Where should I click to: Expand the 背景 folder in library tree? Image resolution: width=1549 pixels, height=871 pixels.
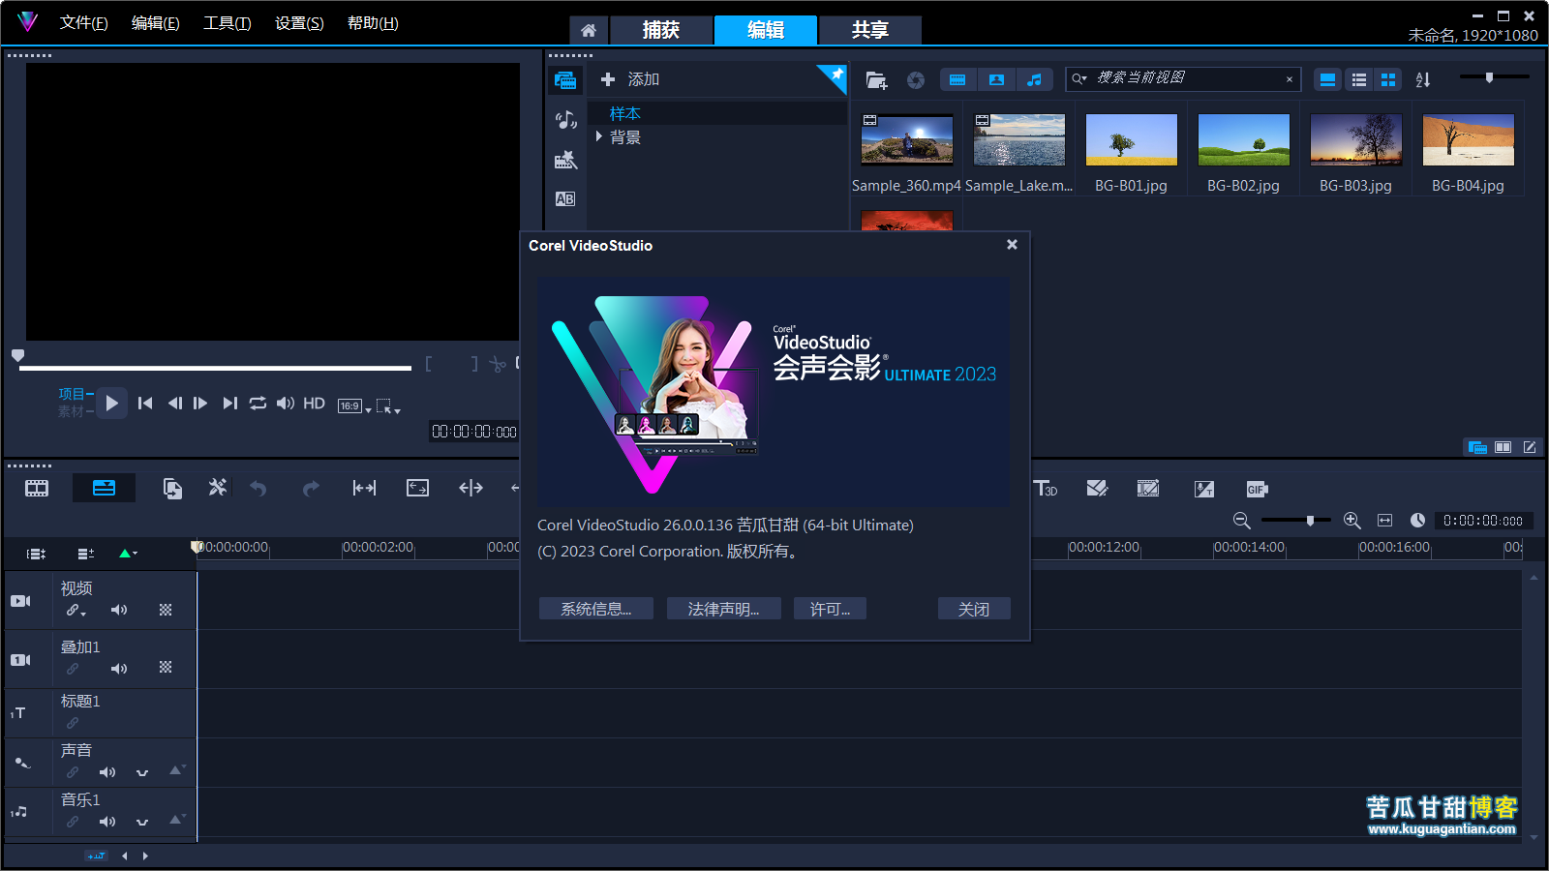(599, 136)
